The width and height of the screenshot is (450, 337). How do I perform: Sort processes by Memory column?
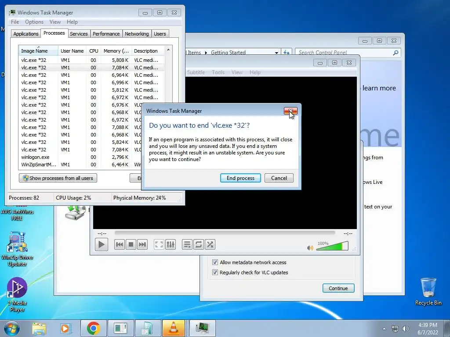tap(116, 51)
